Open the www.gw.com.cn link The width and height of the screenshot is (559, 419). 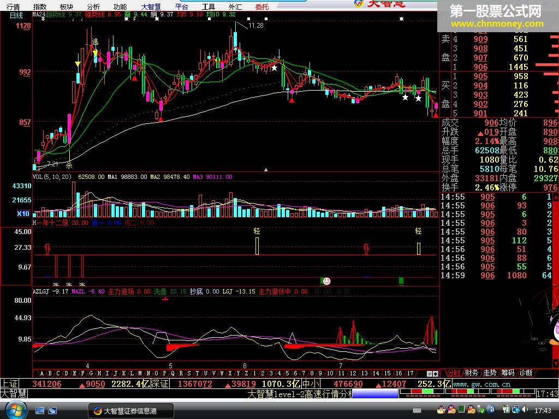click(x=481, y=385)
